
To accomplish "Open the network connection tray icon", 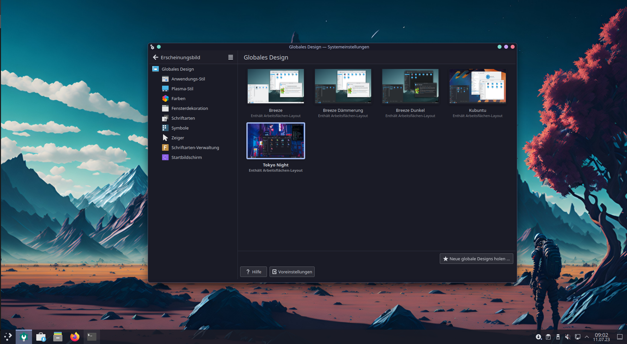I will (x=578, y=337).
